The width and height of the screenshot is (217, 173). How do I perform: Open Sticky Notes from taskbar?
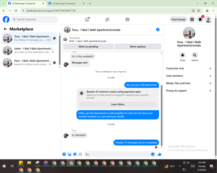point(21,163)
